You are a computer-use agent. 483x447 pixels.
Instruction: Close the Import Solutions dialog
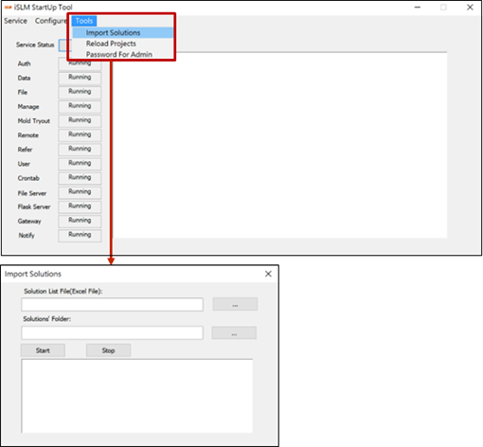[268, 274]
